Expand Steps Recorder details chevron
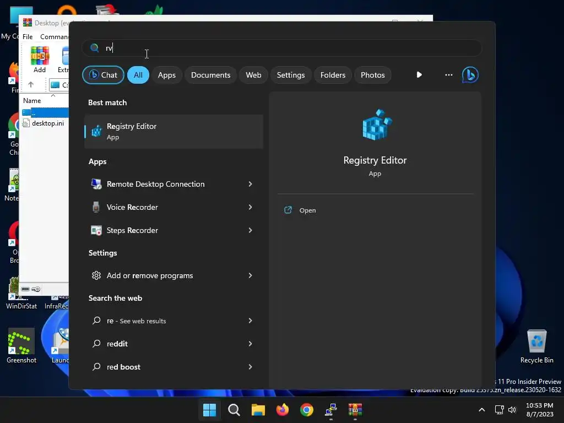The image size is (564, 423). click(x=250, y=230)
